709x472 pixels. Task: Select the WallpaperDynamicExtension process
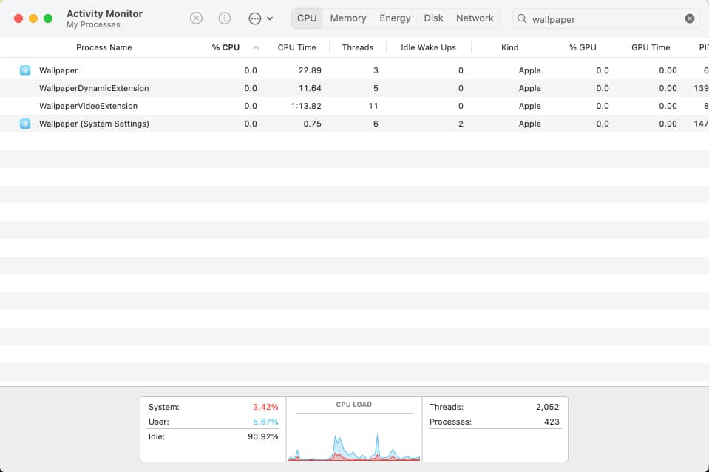pos(355,88)
